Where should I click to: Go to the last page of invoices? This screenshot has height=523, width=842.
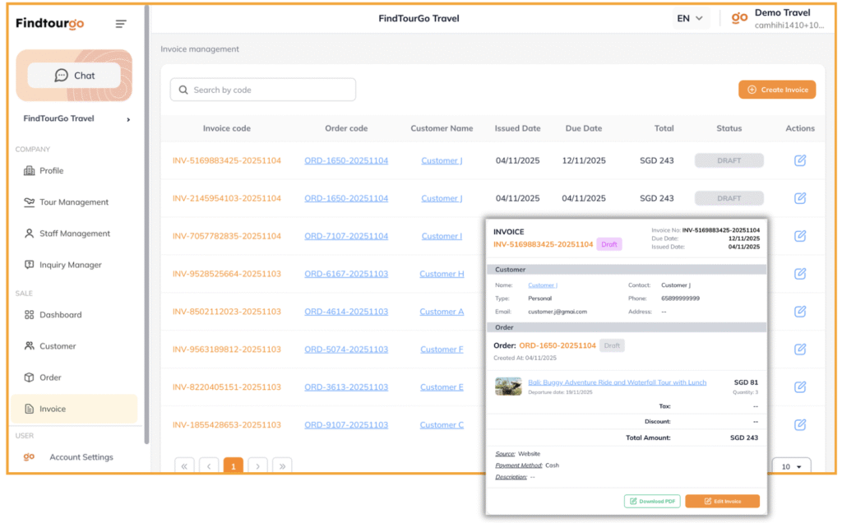click(282, 466)
